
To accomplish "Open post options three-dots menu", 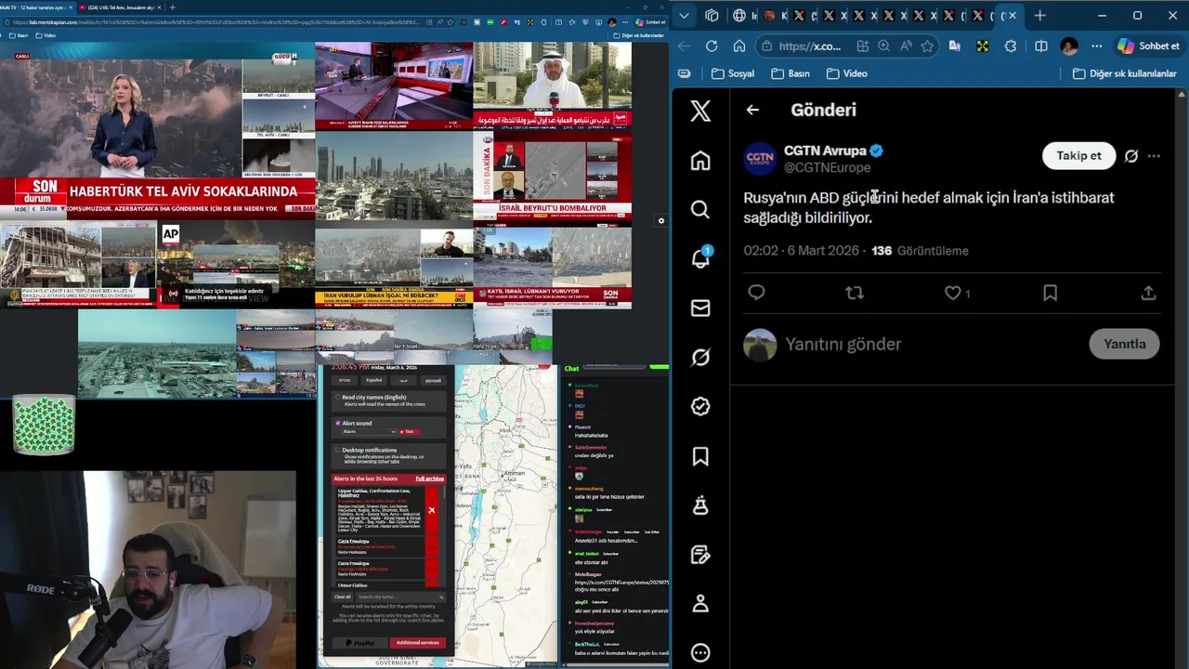I will pyautogui.click(x=1154, y=156).
